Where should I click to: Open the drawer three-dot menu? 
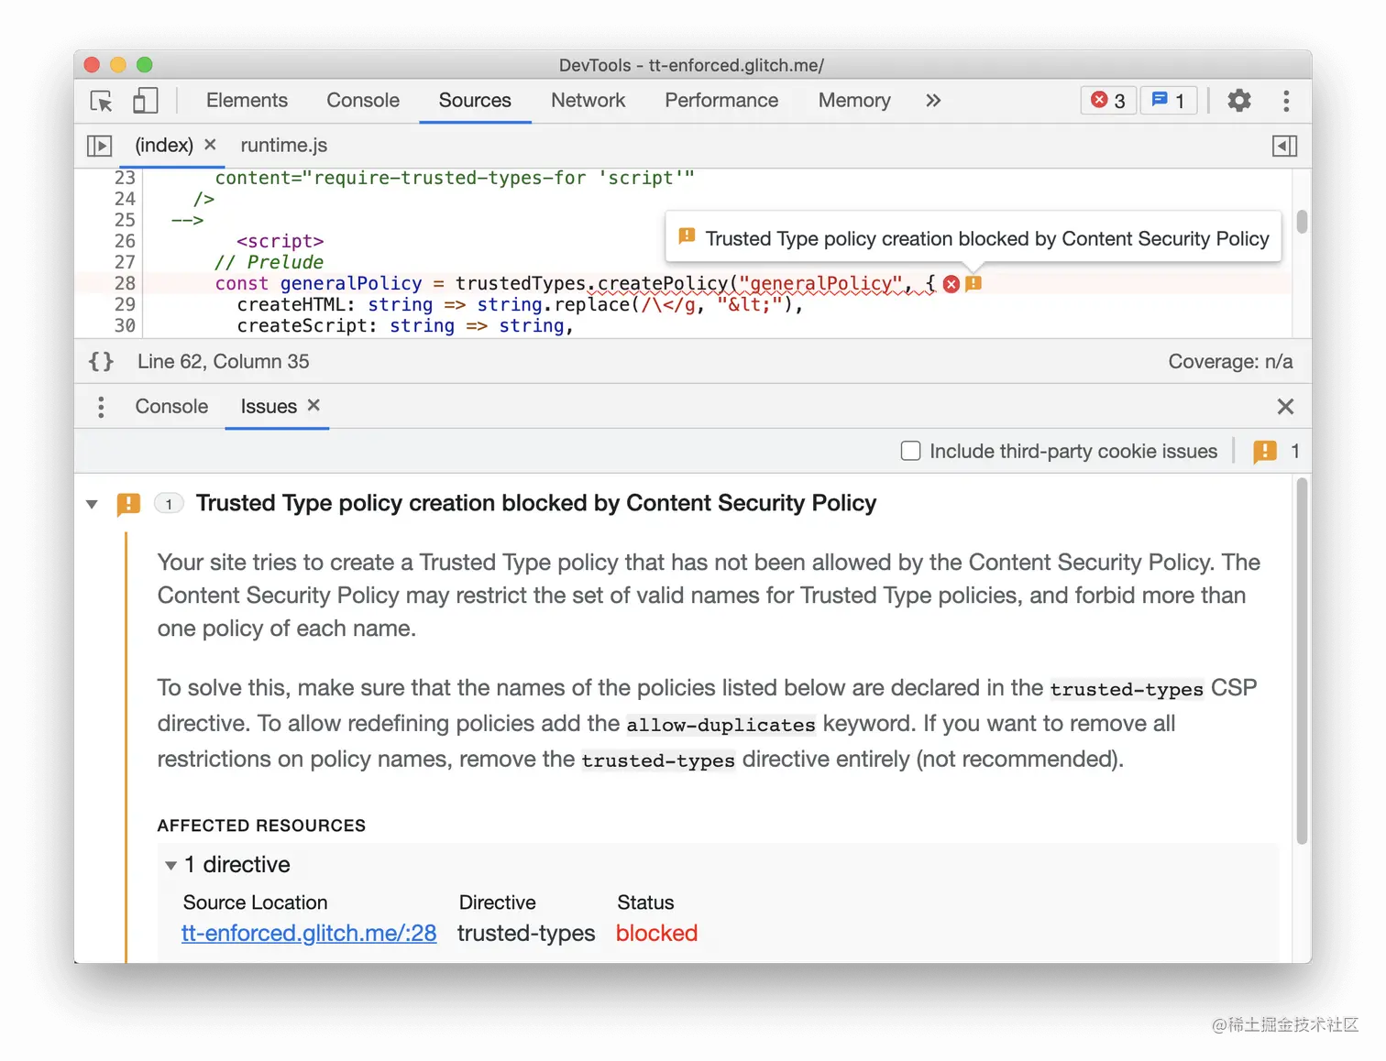coord(101,407)
